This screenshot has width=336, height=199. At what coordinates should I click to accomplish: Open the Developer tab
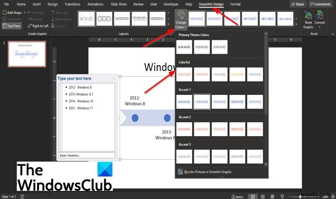171,4
